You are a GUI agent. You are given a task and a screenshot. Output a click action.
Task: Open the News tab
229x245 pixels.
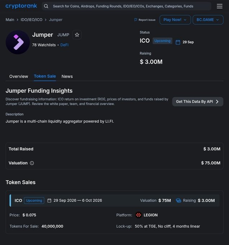(67, 76)
